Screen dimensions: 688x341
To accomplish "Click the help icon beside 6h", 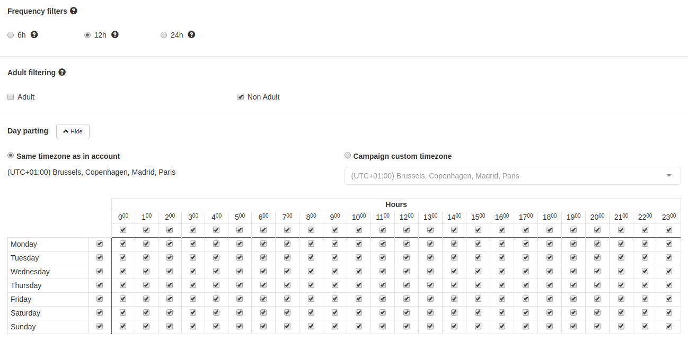I will coord(34,35).
